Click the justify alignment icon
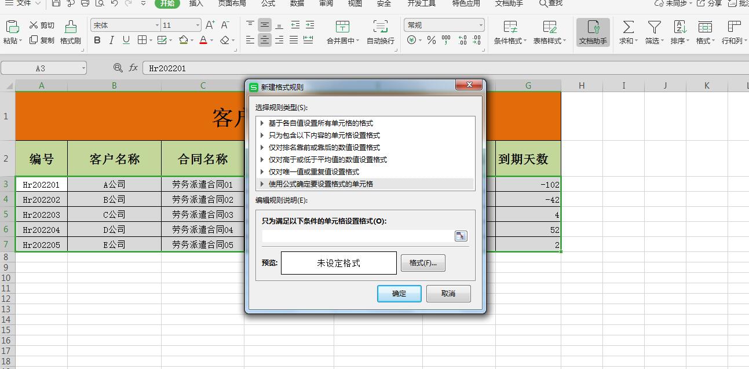 [x=294, y=40]
